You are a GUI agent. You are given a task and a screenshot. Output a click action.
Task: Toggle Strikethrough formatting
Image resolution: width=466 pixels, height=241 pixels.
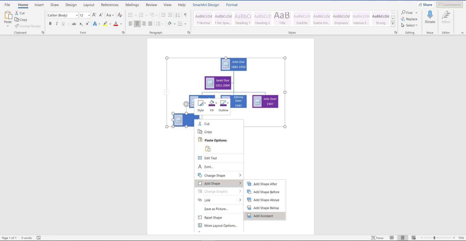(74, 24)
